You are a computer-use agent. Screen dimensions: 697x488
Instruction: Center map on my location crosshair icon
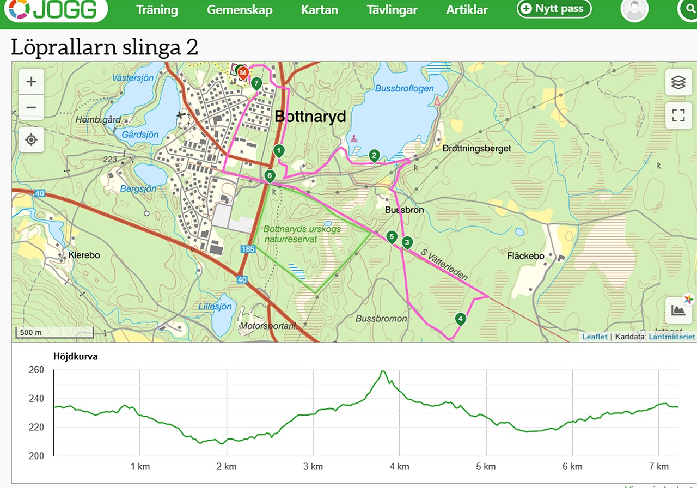(32, 140)
